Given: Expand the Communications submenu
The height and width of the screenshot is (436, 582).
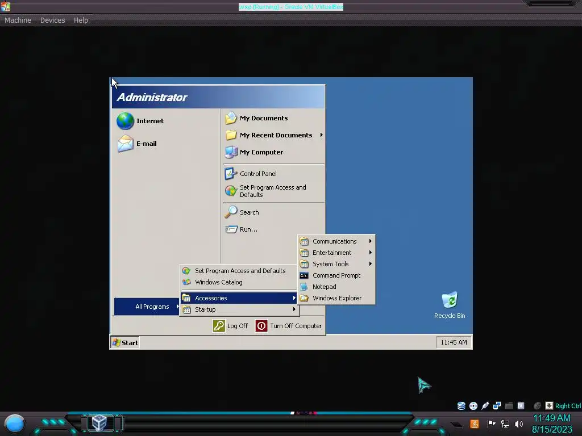Looking at the screenshot, I should (x=336, y=241).
